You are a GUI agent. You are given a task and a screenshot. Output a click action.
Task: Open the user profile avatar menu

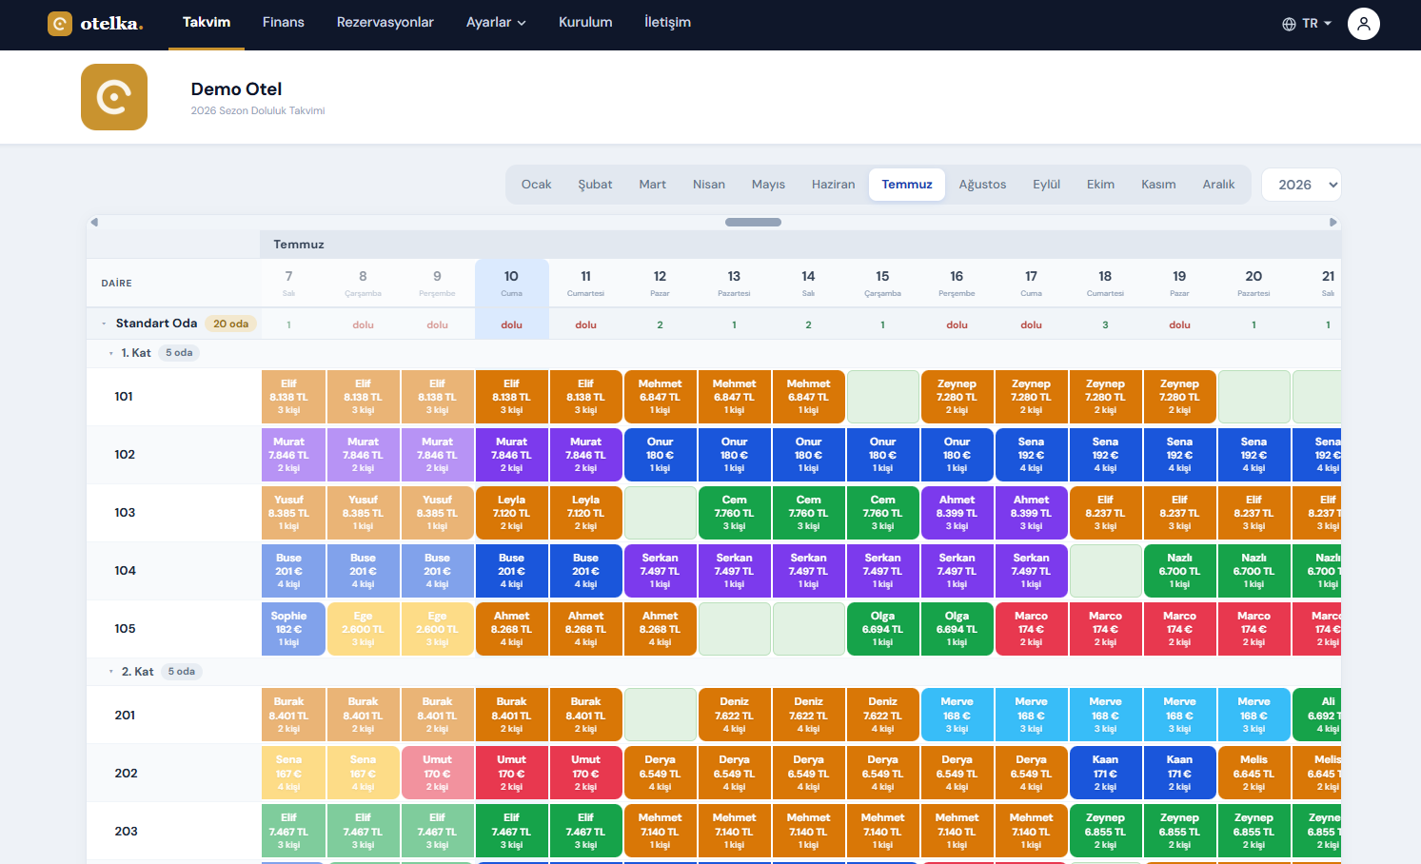click(x=1364, y=24)
